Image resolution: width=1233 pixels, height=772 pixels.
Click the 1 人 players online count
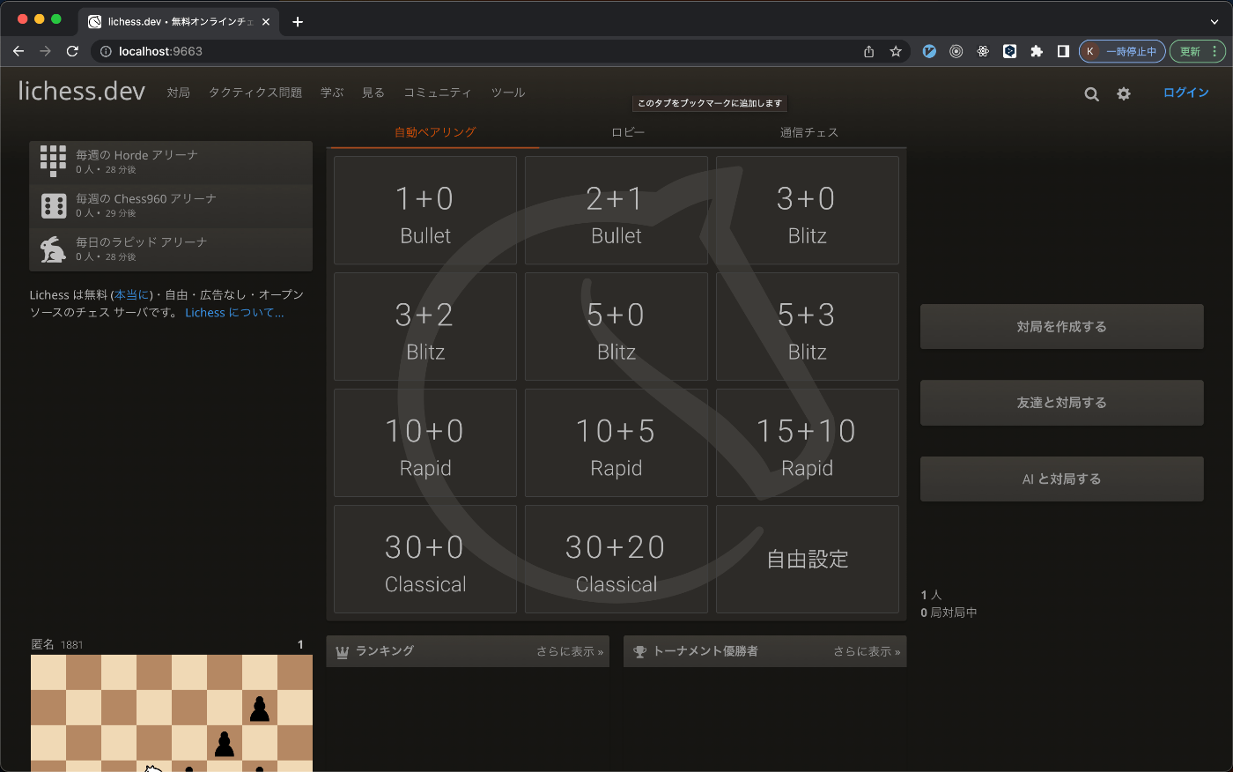(931, 596)
